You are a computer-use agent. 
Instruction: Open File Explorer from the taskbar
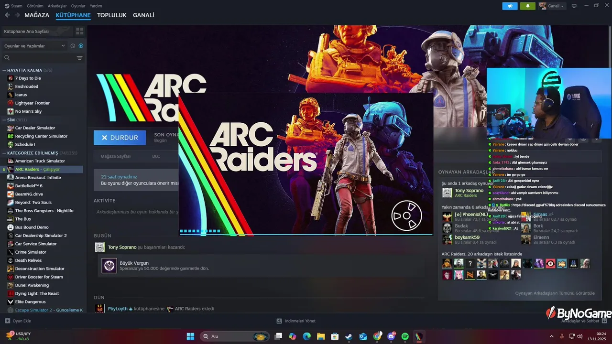point(321,336)
